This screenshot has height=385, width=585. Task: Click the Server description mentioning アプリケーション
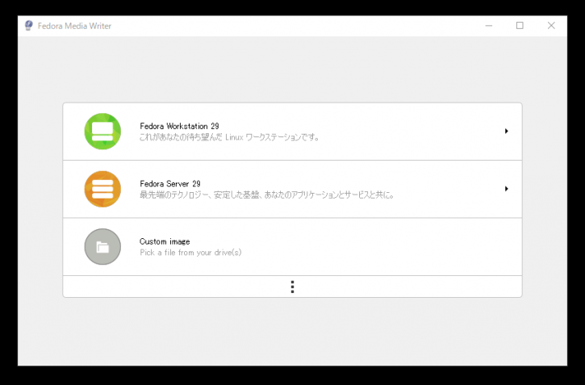click(267, 195)
